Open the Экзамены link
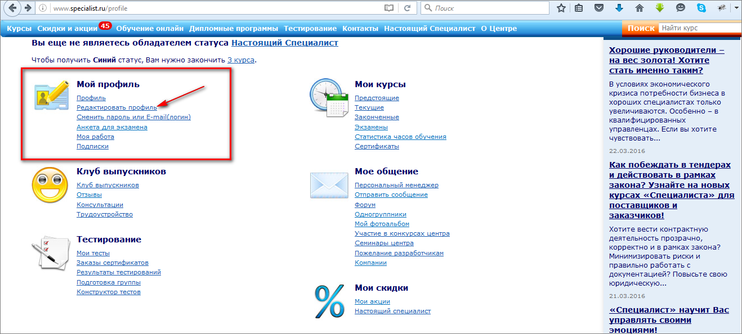742x334 pixels. pos(371,127)
